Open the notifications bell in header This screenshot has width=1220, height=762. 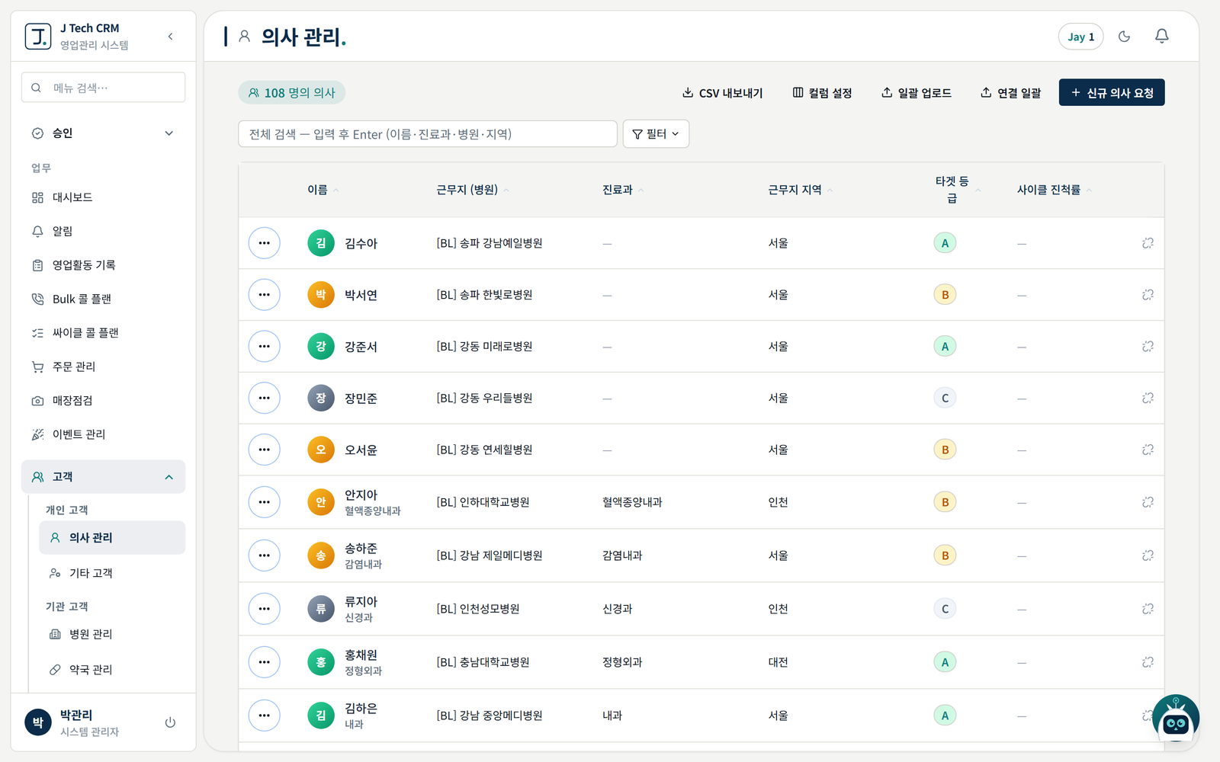[1161, 37]
